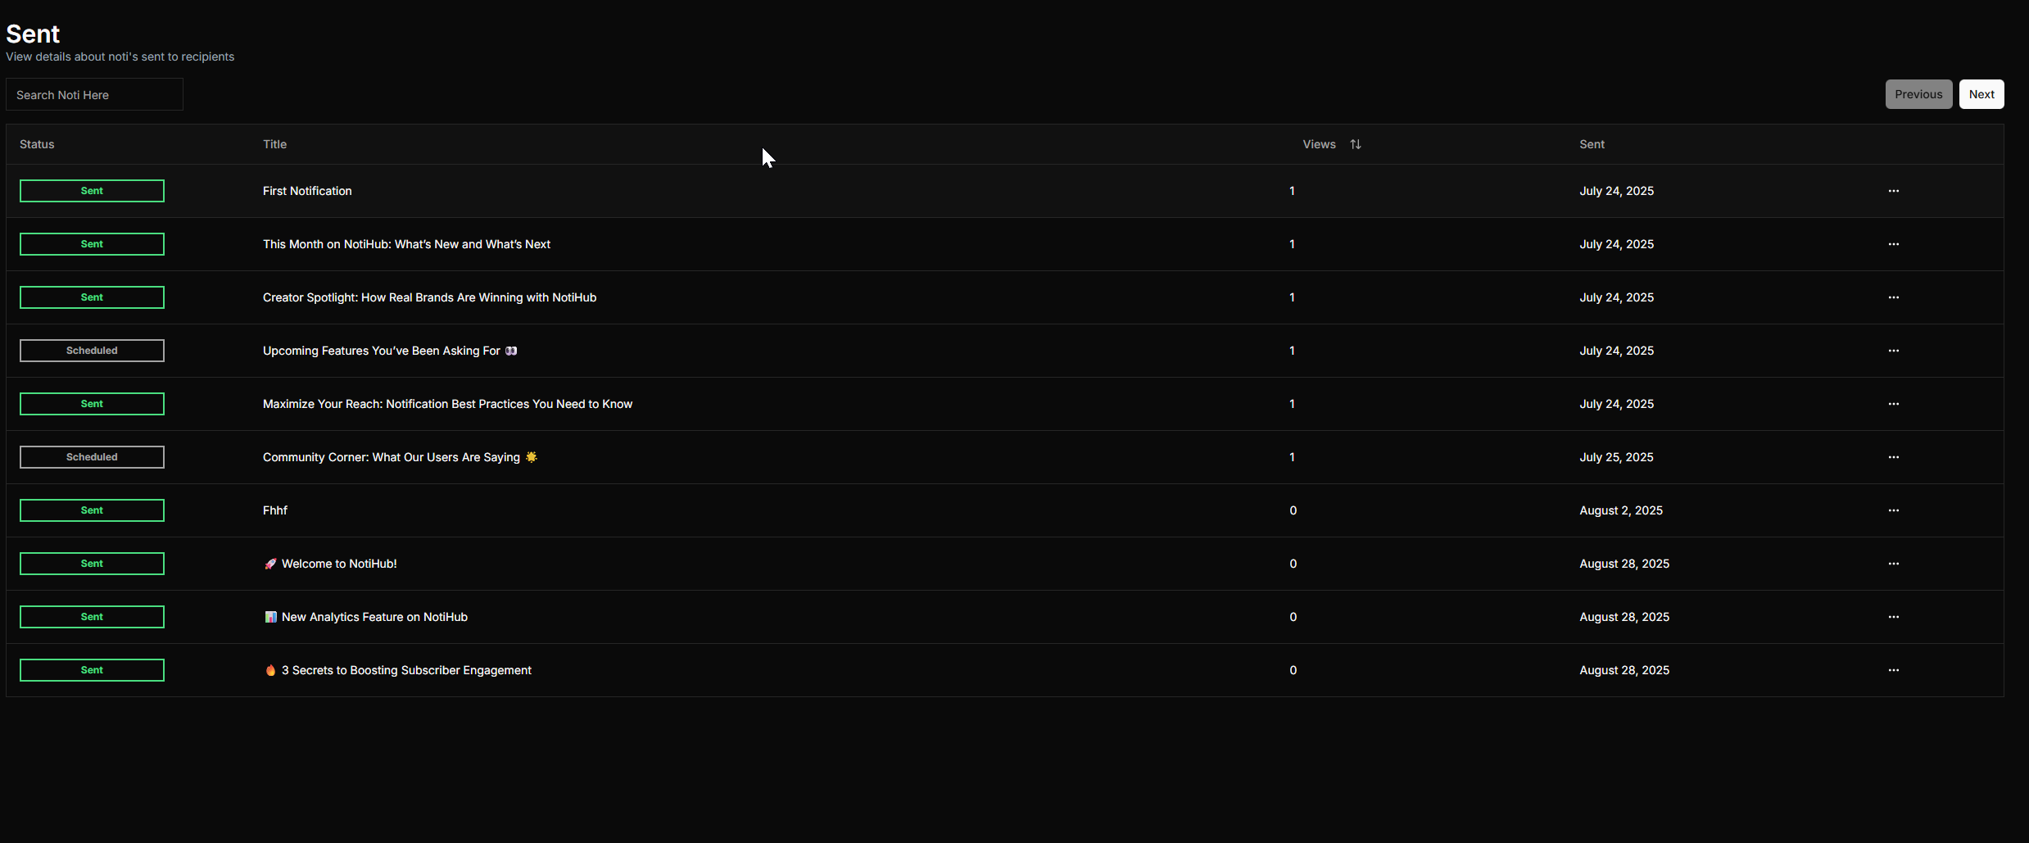Focus the Search Noti Here field
This screenshot has height=843, width=2029.
(x=94, y=95)
